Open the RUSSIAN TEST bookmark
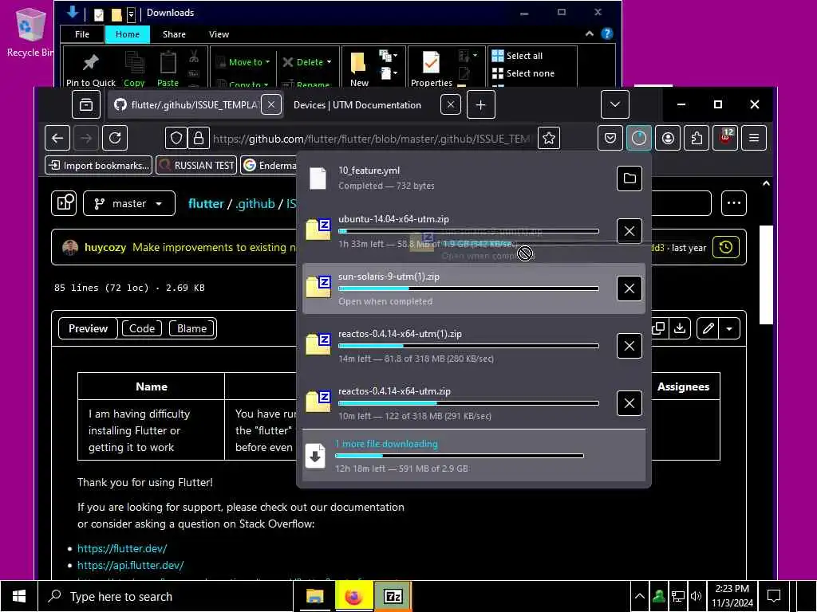The width and height of the screenshot is (817, 612). 196,166
